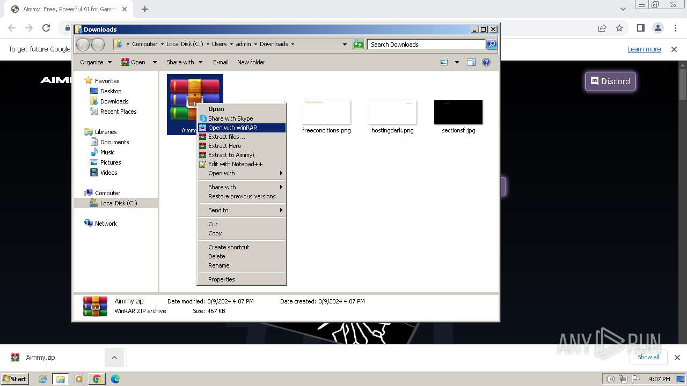Expand the Open button dropdown arrow
The width and height of the screenshot is (687, 386).
(155, 62)
